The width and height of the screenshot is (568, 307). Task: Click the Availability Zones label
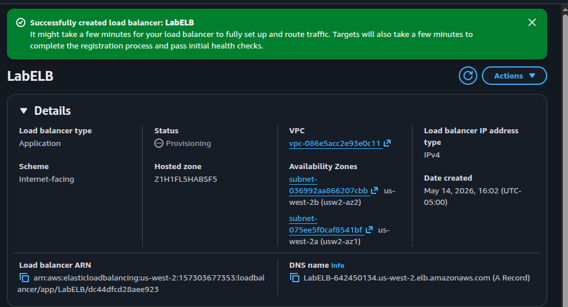pos(323,166)
